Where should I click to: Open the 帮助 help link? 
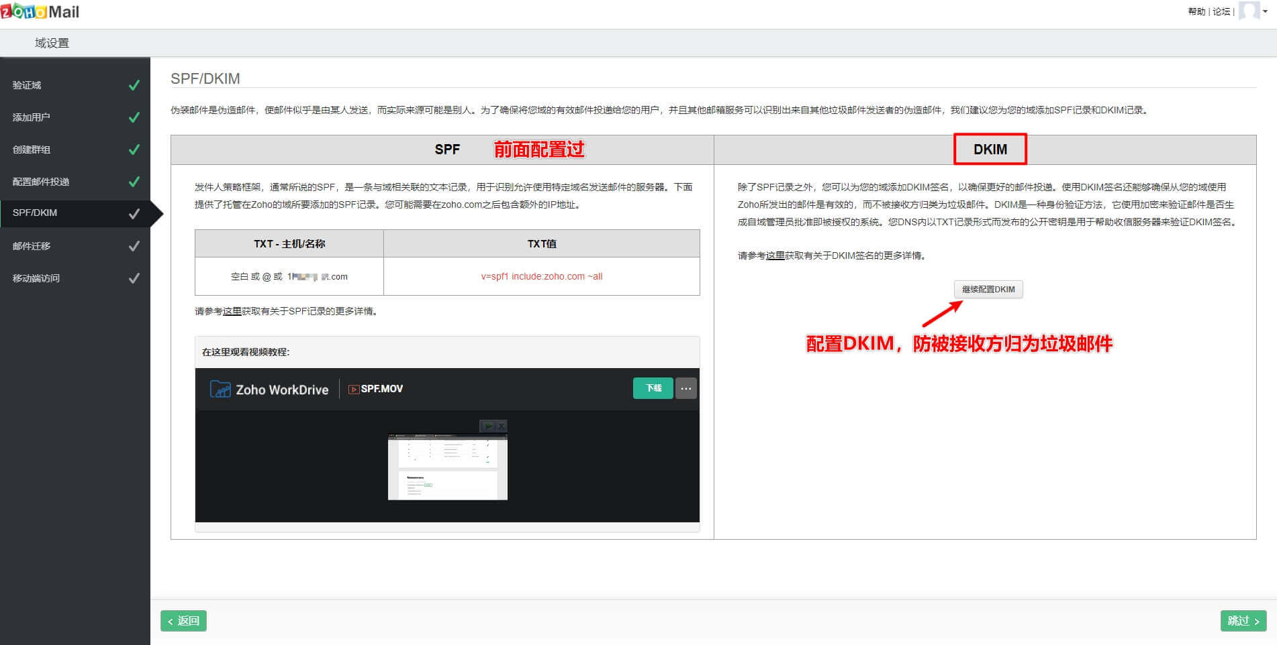pos(1196,11)
